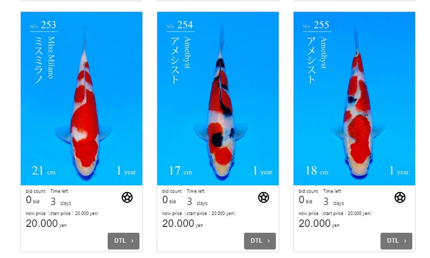Screen dimensions: 430x258
Task: Open details with DTL button for koi 253
Action: (123, 241)
